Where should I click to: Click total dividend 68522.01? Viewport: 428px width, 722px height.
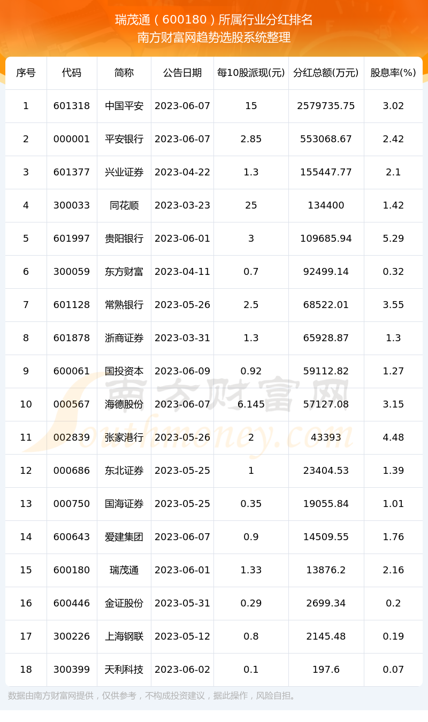pos(326,305)
